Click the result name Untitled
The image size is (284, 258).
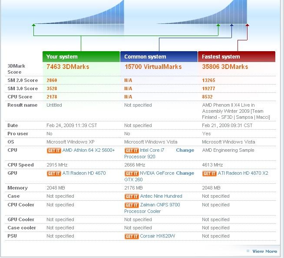pos(54,105)
